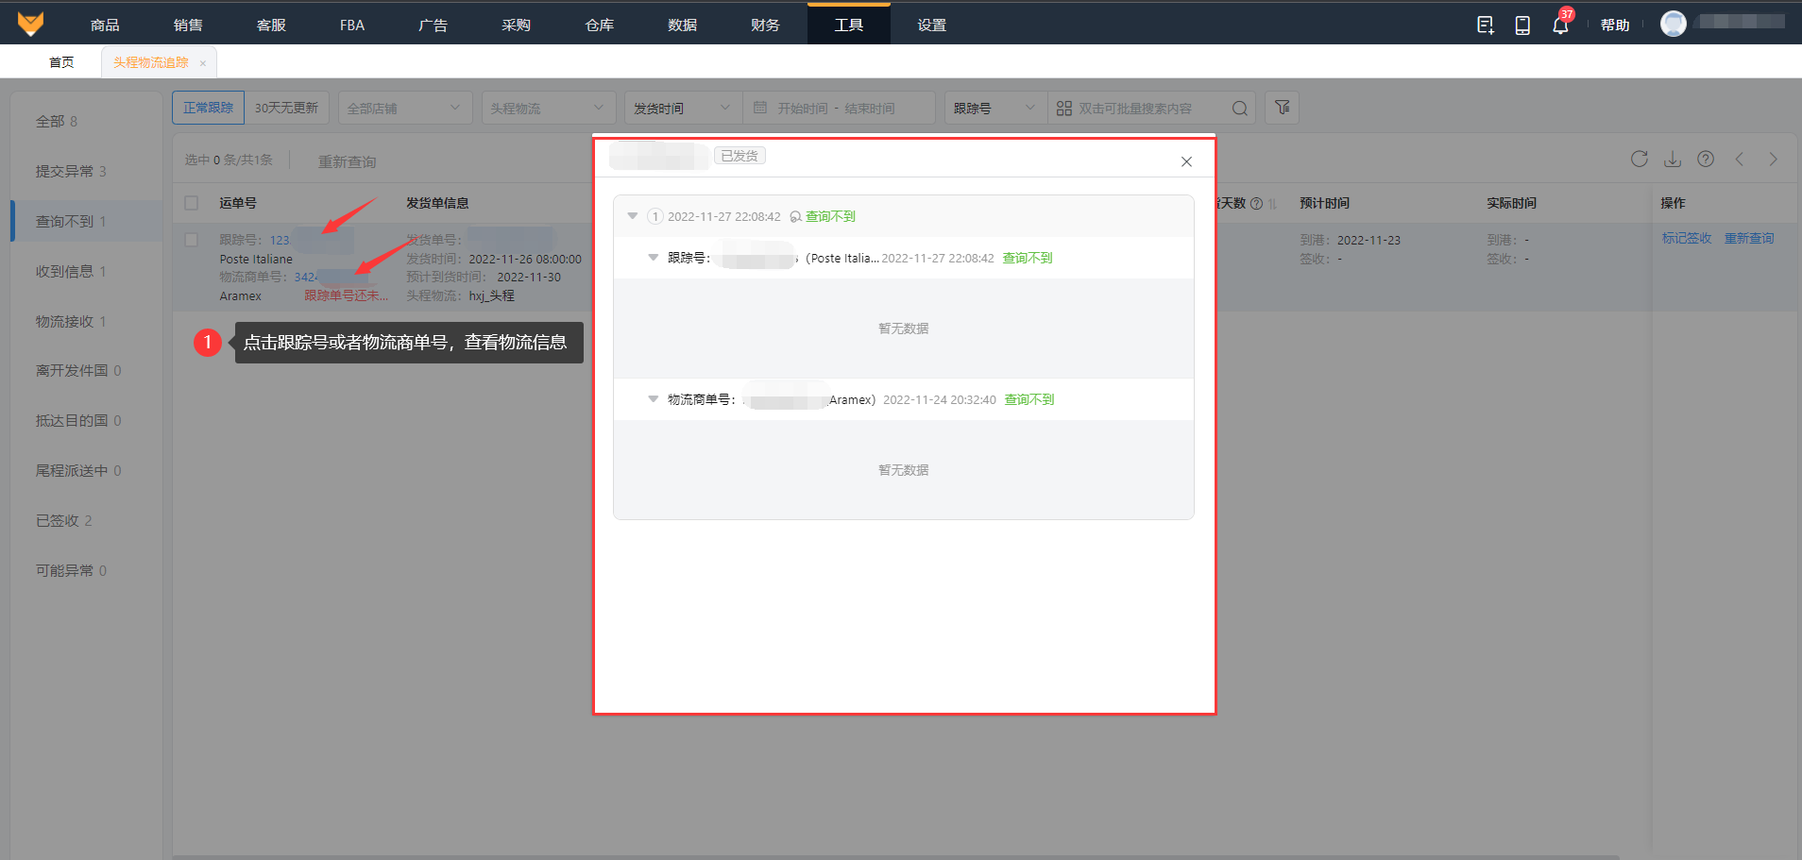Sort by the 天数 column

(x=1272, y=204)
